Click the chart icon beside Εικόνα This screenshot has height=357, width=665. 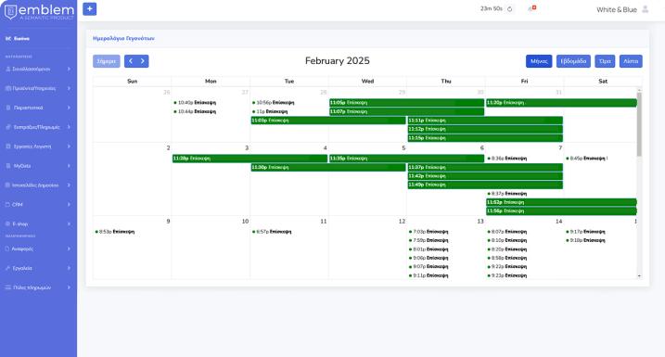pos(8,39)
